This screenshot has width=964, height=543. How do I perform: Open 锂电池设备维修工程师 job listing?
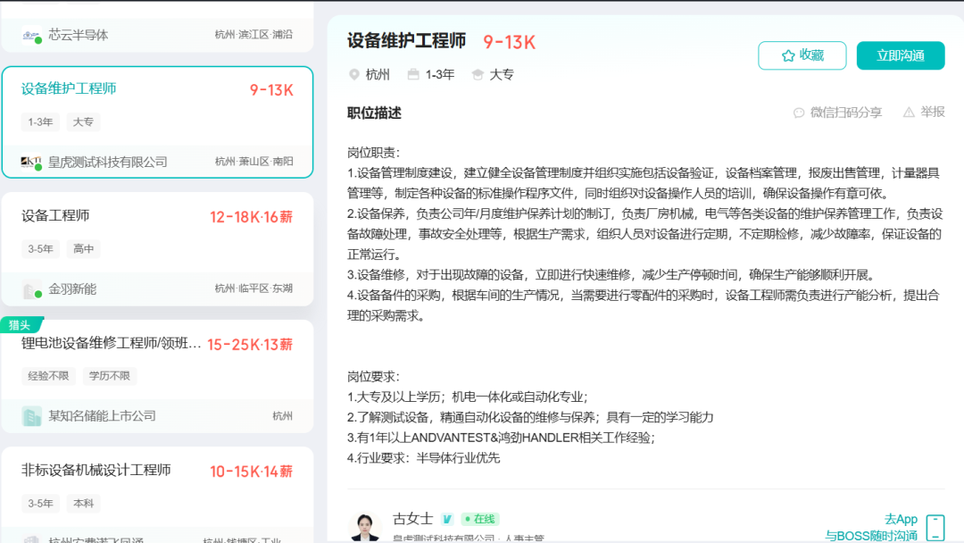[111, 343]
